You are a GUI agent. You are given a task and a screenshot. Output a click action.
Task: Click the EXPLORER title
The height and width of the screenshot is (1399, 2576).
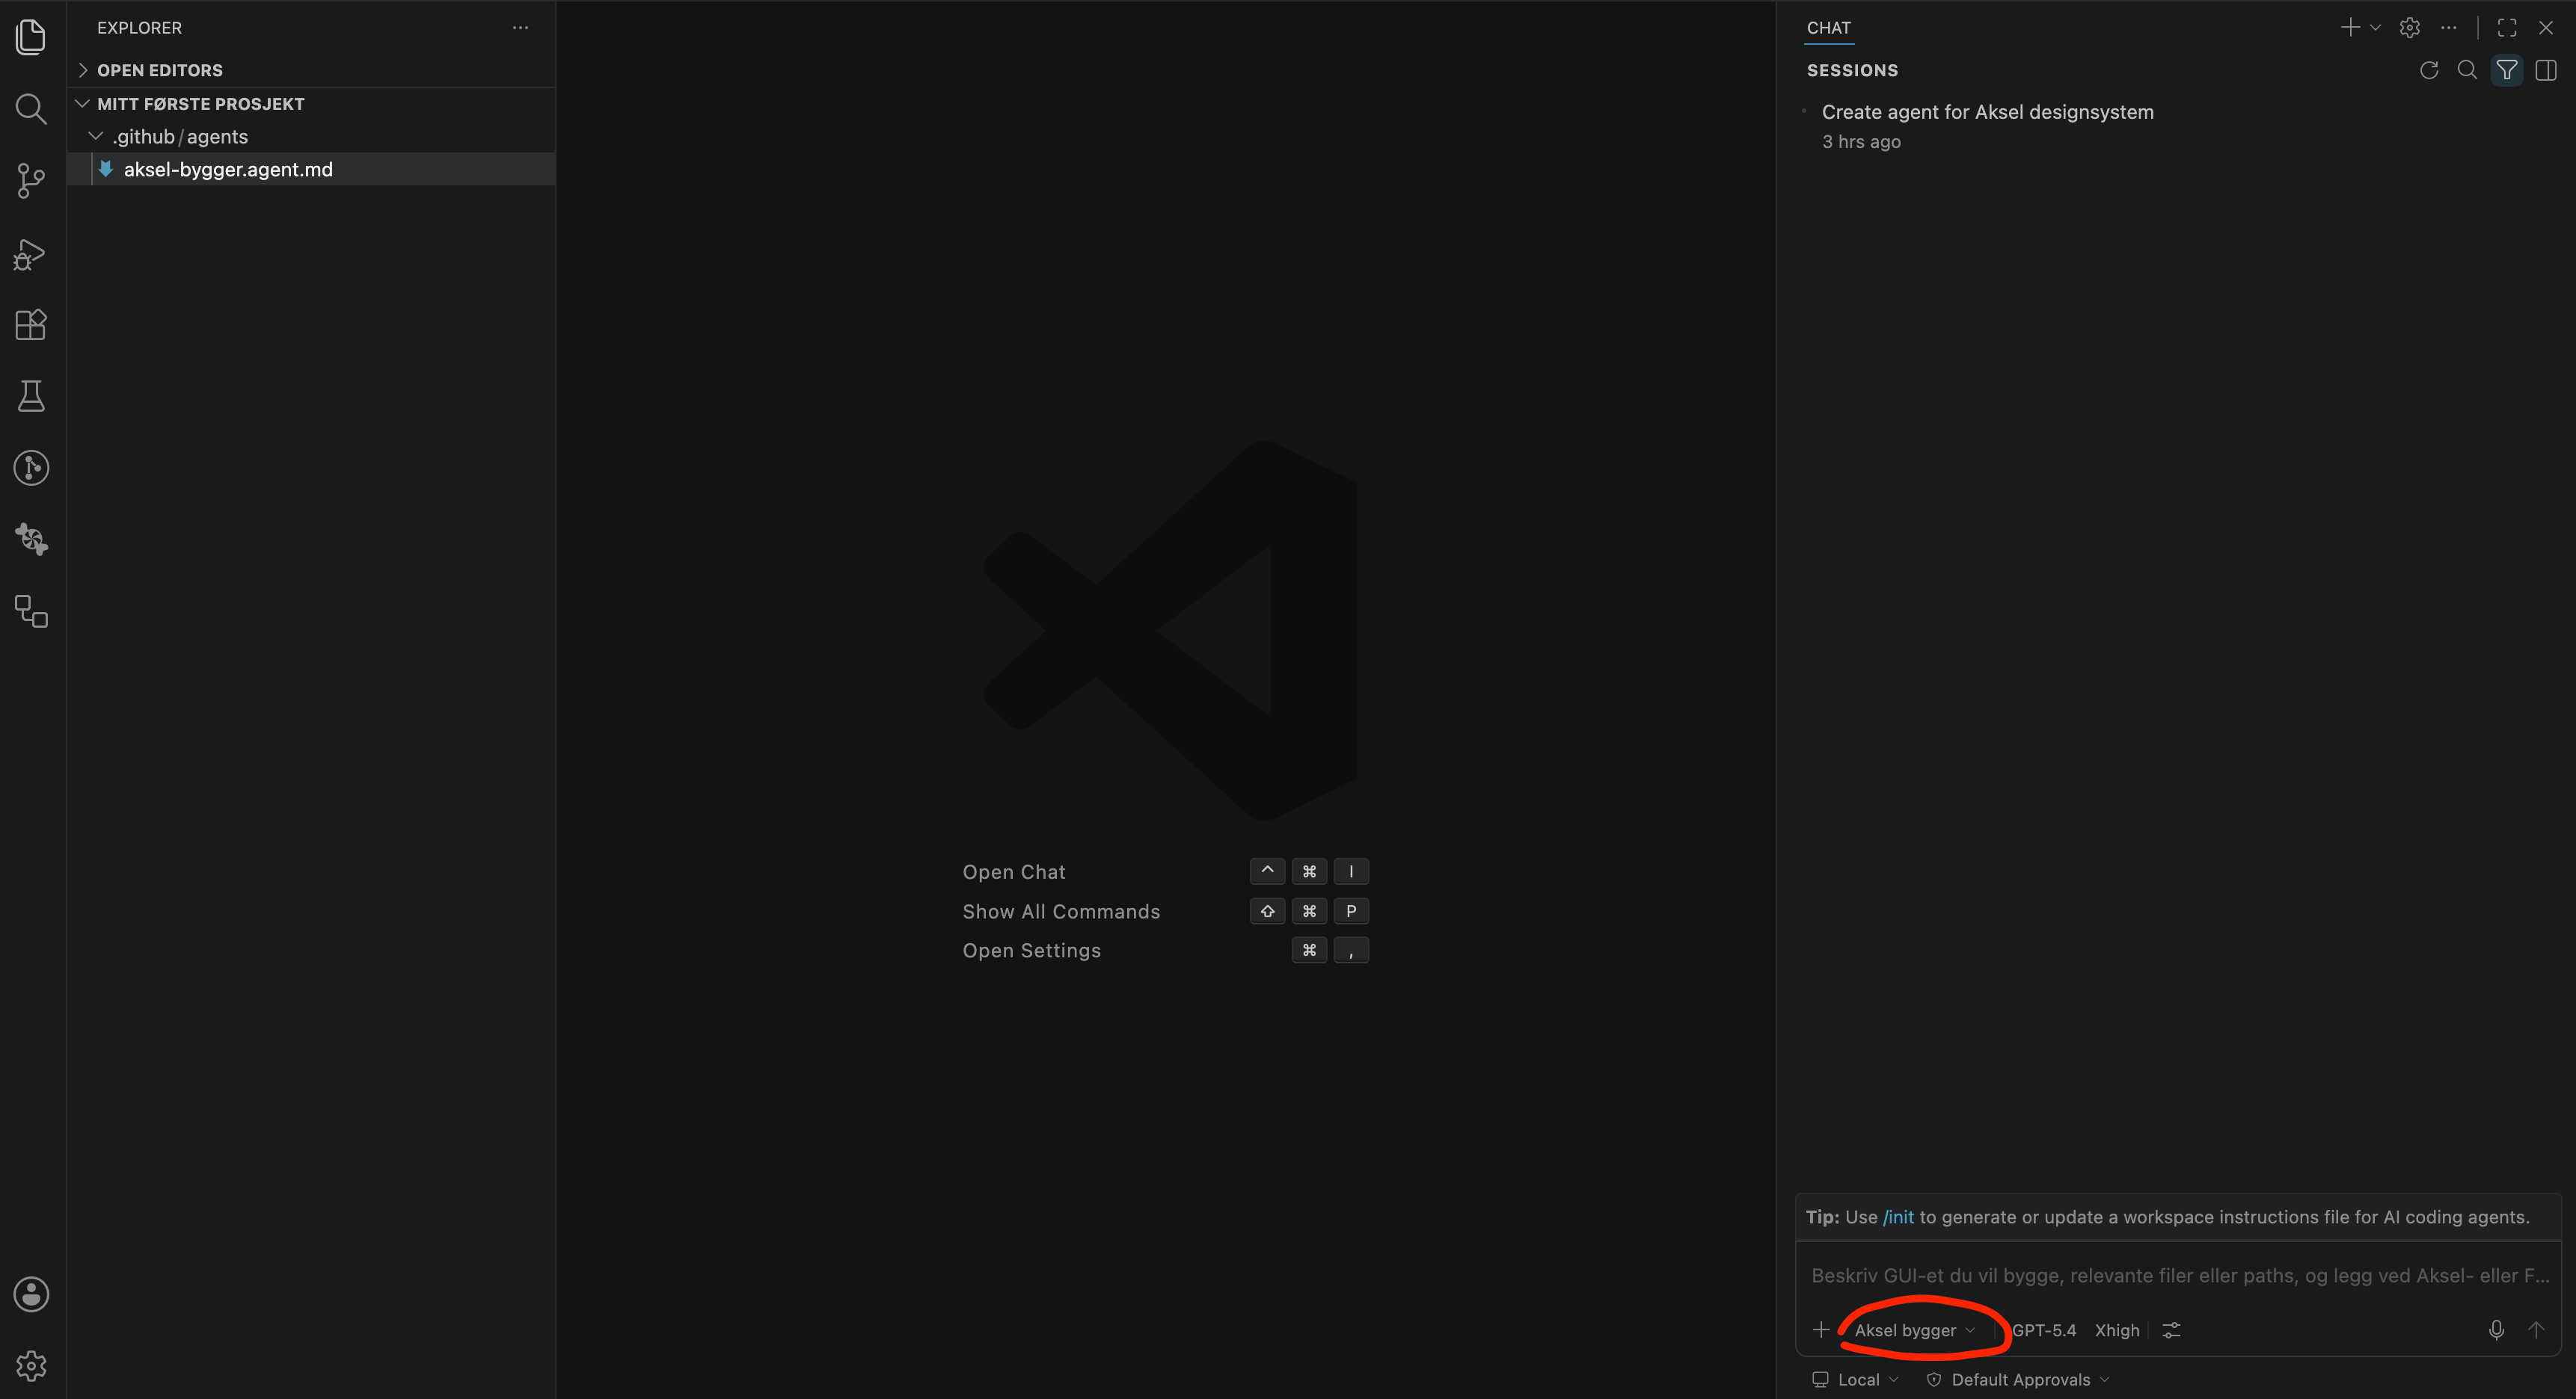point(139,28)
